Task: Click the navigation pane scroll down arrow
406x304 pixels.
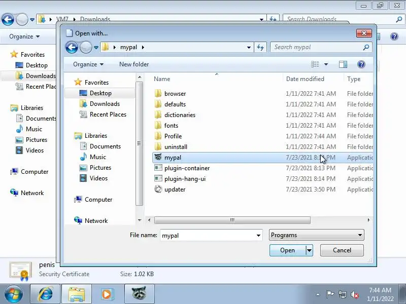Action: click(140, 220)
